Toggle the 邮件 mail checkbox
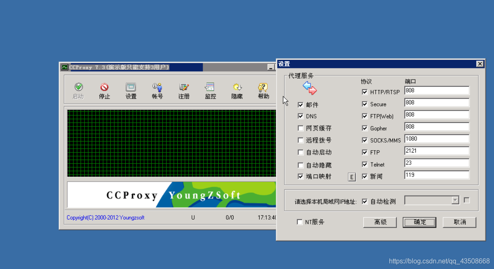 tap(301, 105)
